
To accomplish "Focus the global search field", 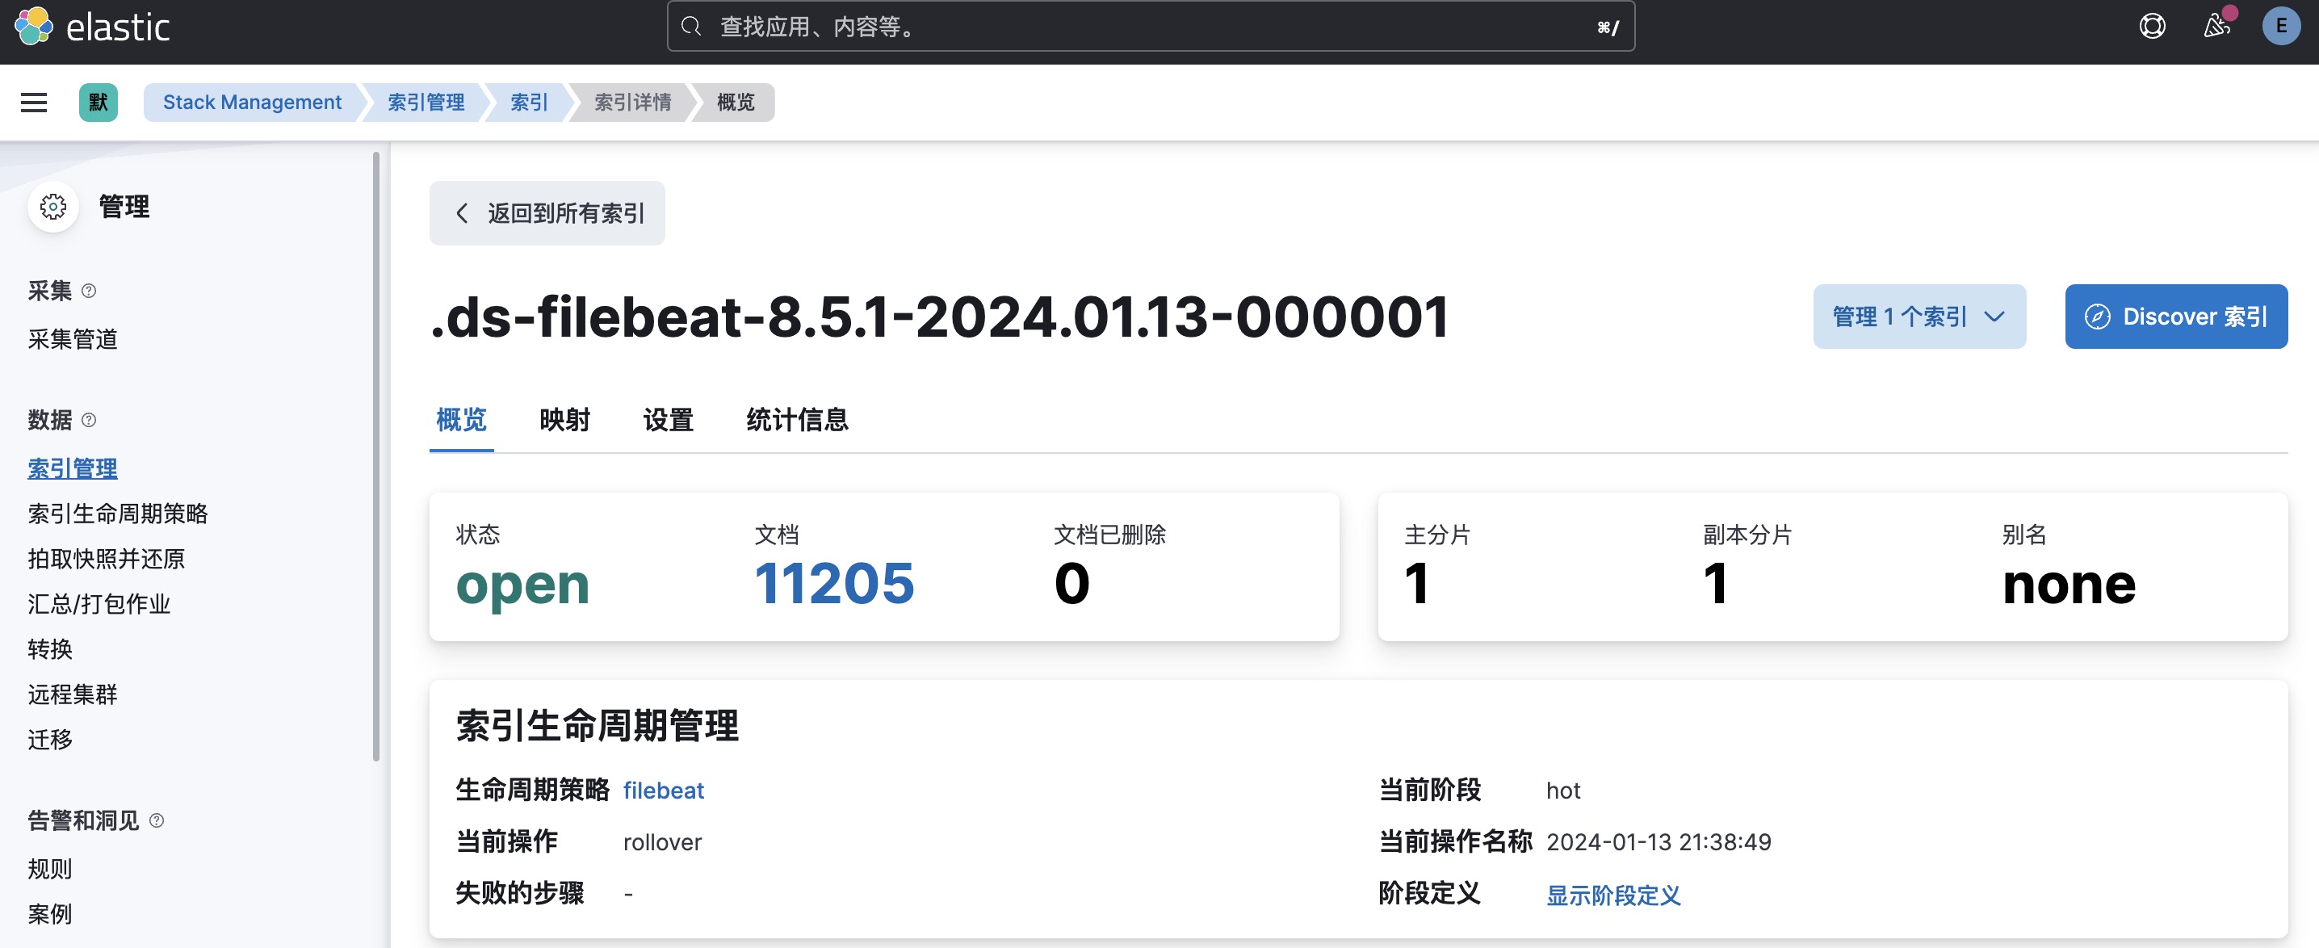I will click(1151, 27).
